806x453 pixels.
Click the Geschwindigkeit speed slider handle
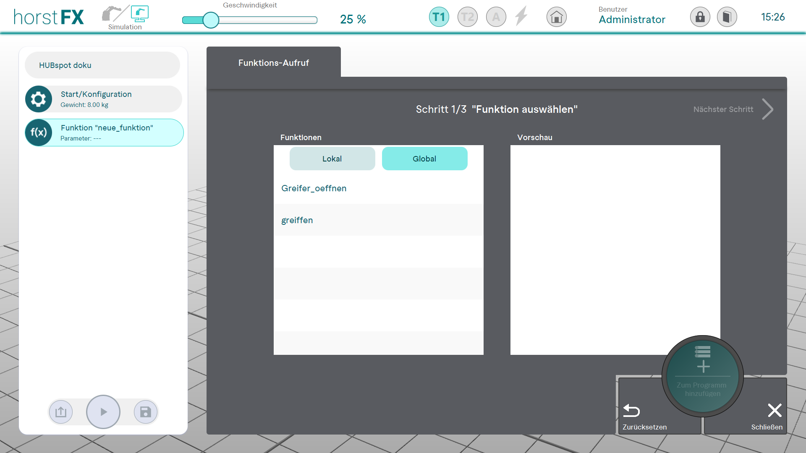211,20
